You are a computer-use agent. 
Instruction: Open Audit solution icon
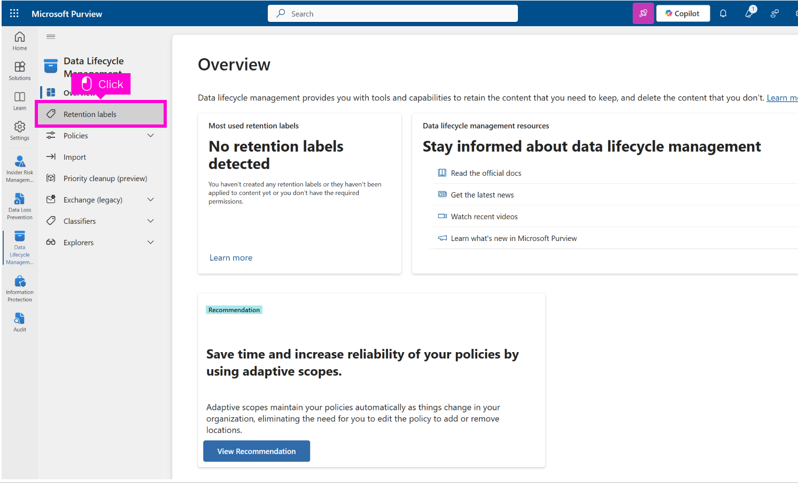[20, 322]
